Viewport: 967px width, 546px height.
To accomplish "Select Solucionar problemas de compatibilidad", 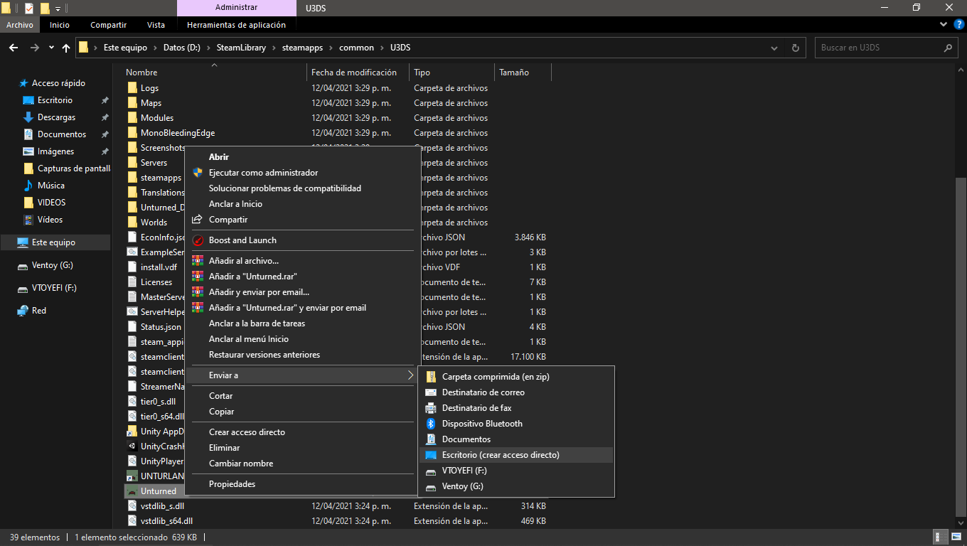I will point(285,188).
